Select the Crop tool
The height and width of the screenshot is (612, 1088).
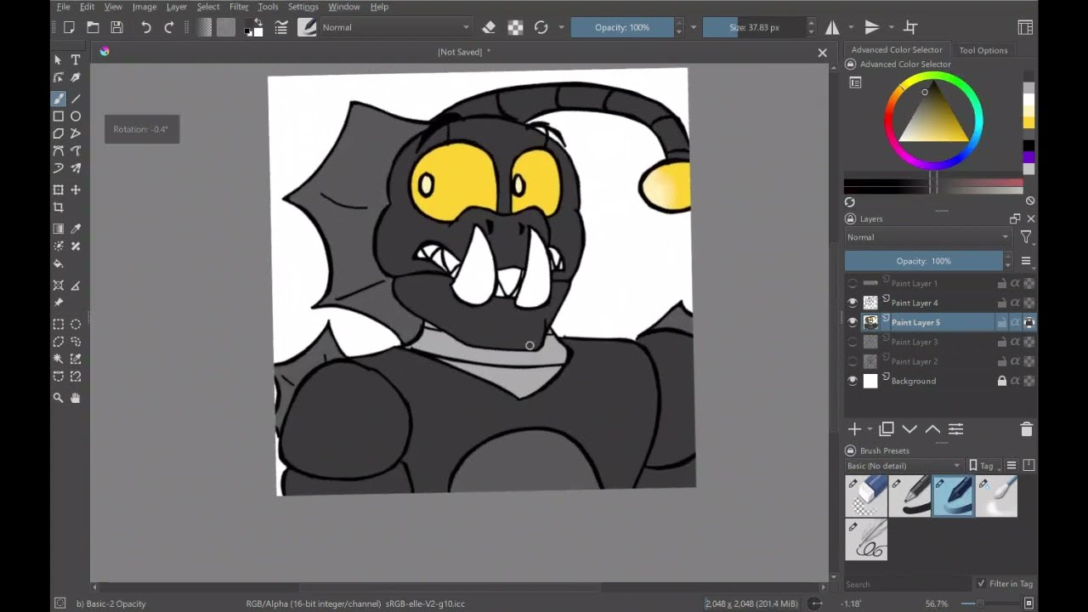click(58, 207)
